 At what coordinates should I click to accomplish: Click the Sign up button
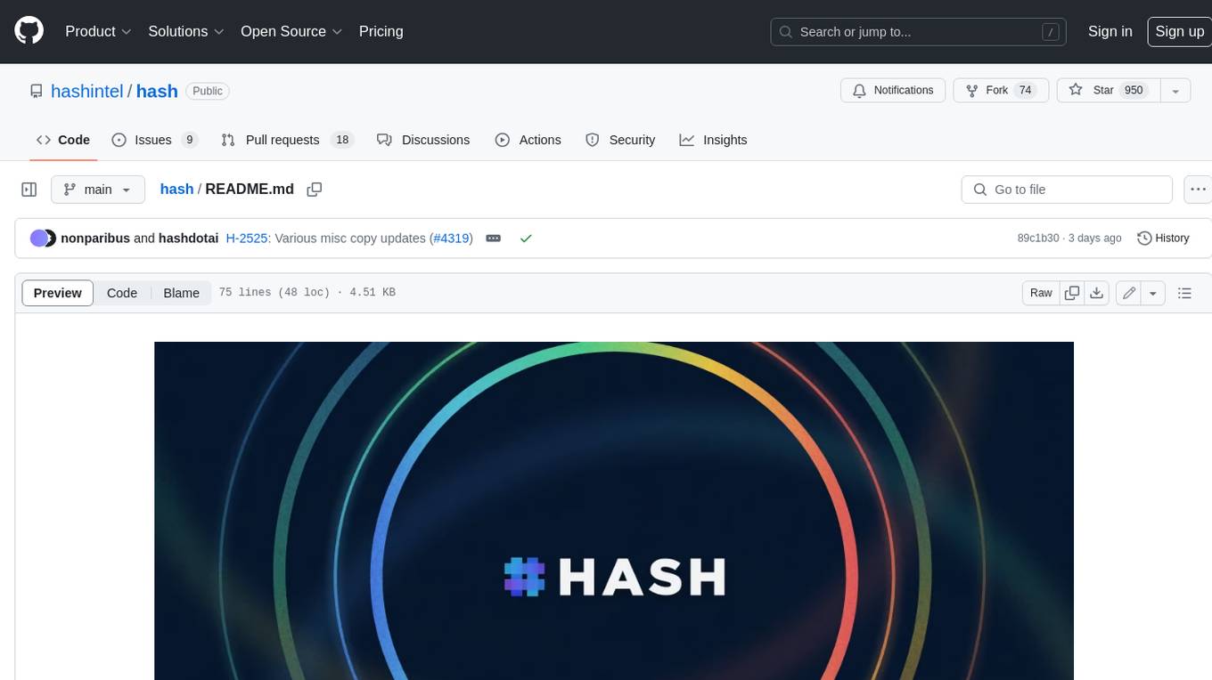tap(1179, 31)
